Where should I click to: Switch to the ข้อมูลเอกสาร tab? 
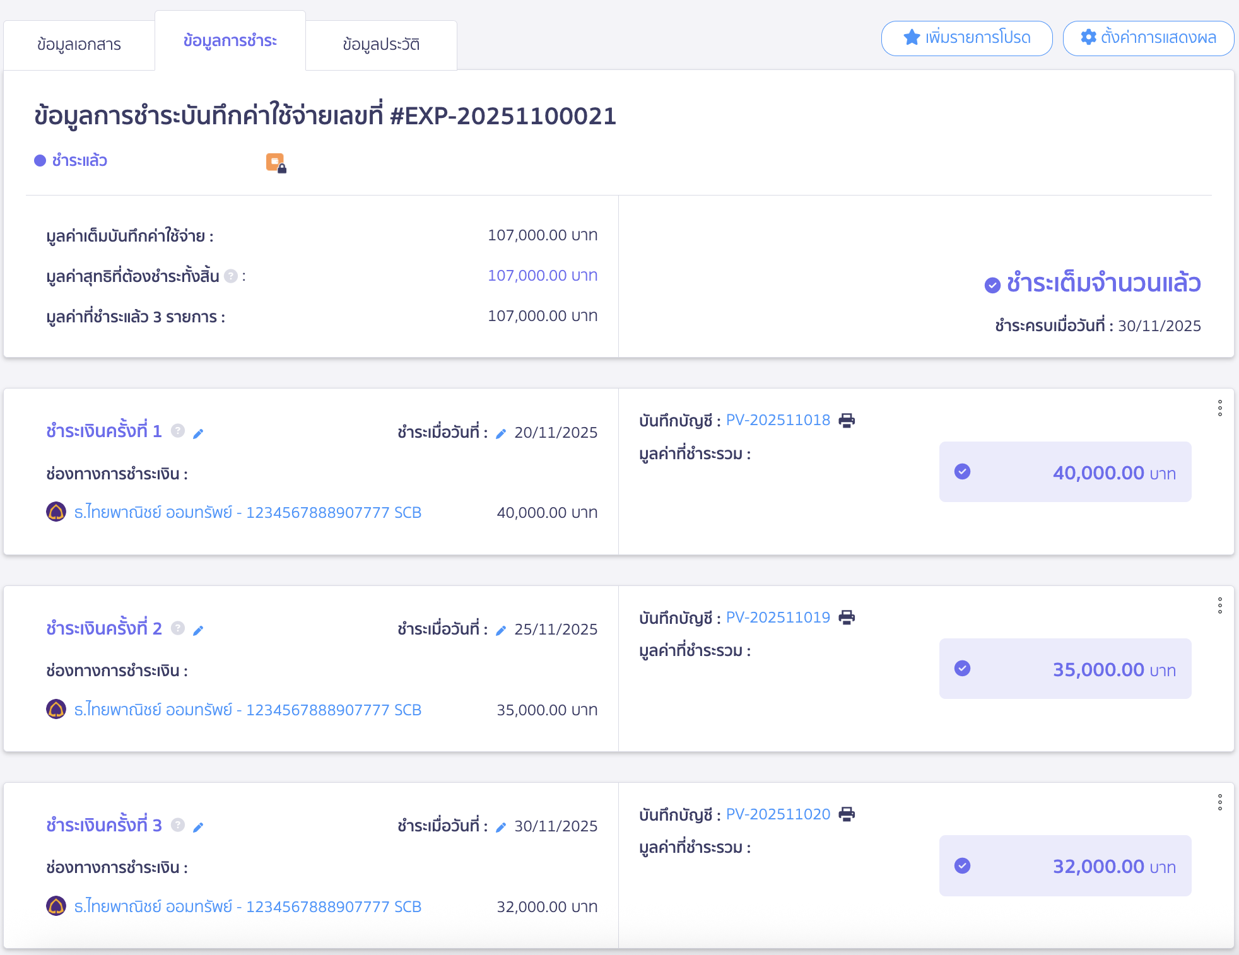pos(79,45)
